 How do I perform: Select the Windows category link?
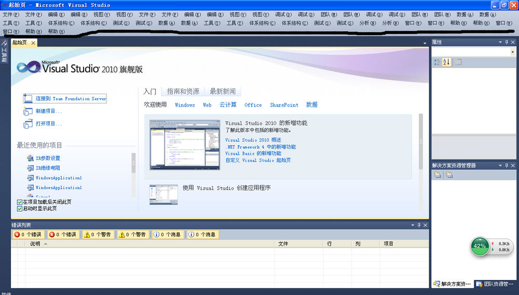(x=185, y=105)
